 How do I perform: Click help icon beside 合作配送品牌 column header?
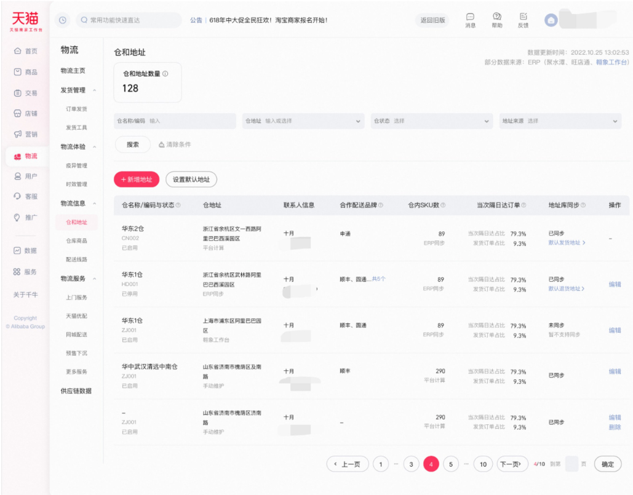[381, 205]
